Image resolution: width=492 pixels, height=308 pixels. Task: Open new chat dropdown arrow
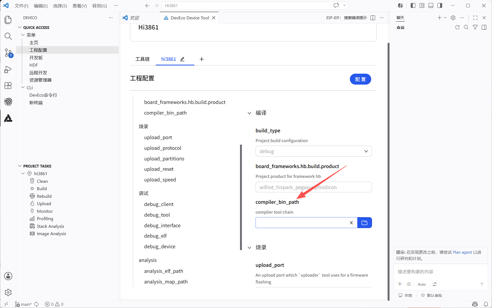click(x=445, y=18)
